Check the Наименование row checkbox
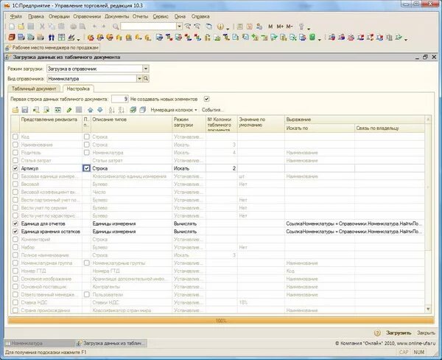This screenshot has height=360, width=442. coord(15,145)
